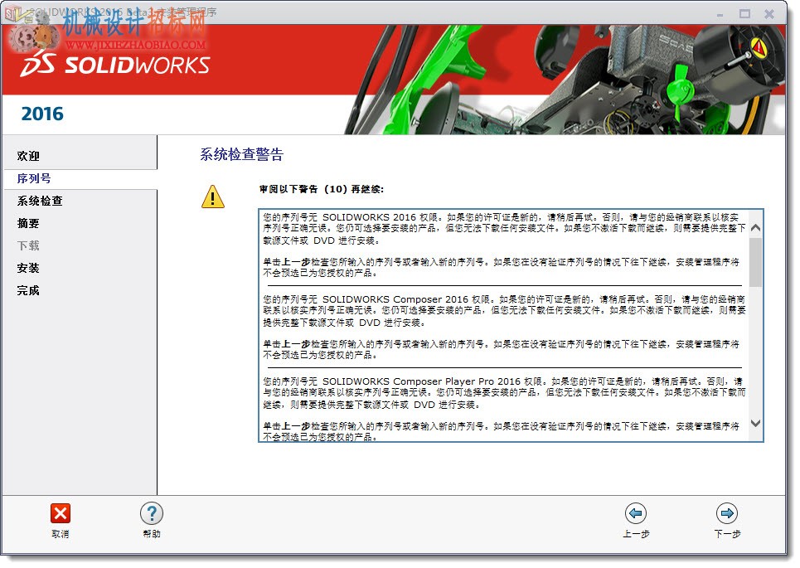Select 下载 step in sidebar

pos(28,246)
